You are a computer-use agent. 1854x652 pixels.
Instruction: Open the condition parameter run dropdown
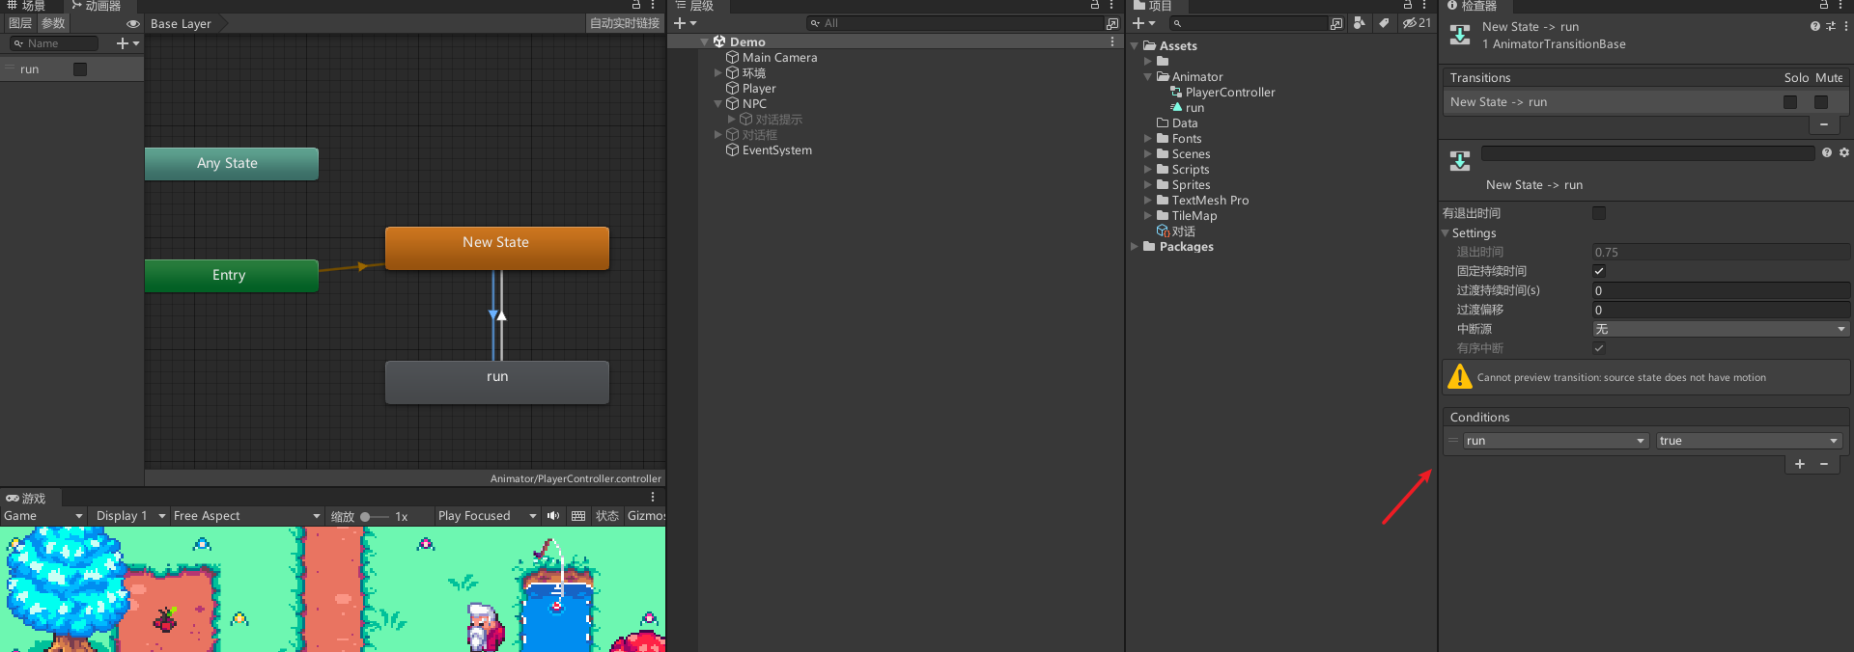1556,441
